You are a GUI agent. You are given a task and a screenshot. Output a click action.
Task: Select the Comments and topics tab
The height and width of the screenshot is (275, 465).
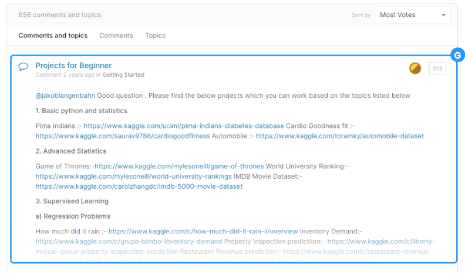point(53,36)
